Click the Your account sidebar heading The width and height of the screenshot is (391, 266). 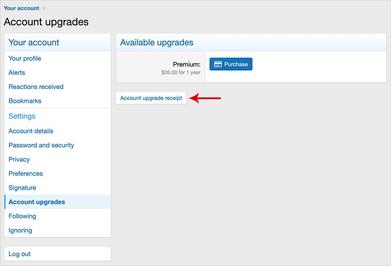(x=34, y=43)
